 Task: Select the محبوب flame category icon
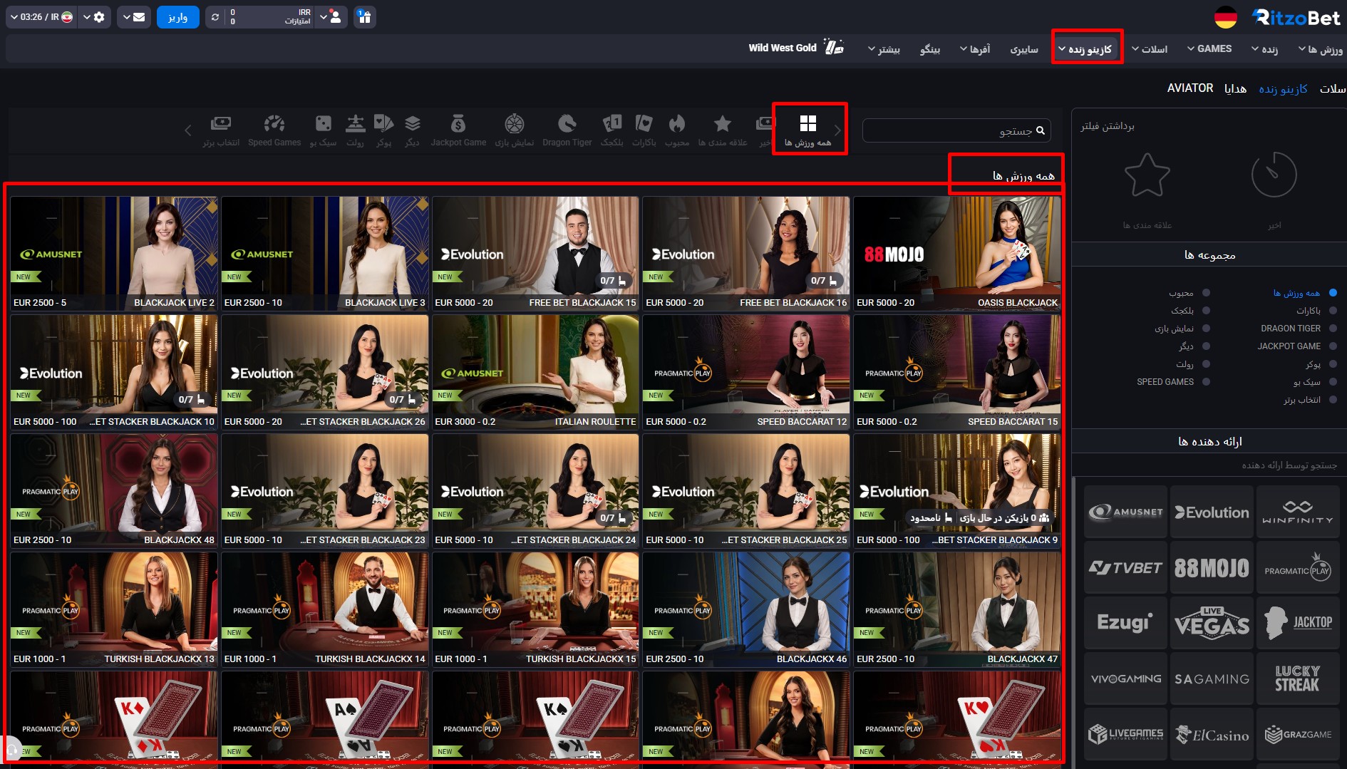click(x=676, y=130)
